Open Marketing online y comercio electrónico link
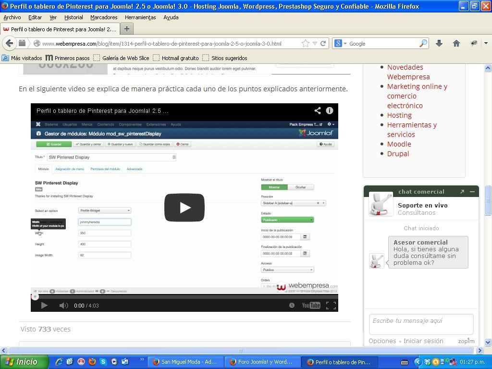Image resolution: width=492 pixels, height=369 pixels. [417, 96]
